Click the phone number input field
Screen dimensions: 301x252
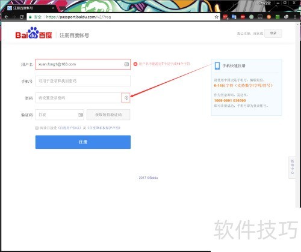pyautogui.click(x=83, y=81)
